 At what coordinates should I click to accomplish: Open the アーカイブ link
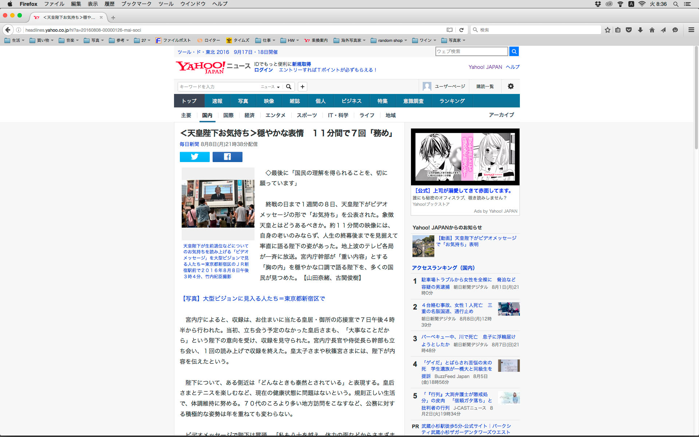click(x=501, y=115)
